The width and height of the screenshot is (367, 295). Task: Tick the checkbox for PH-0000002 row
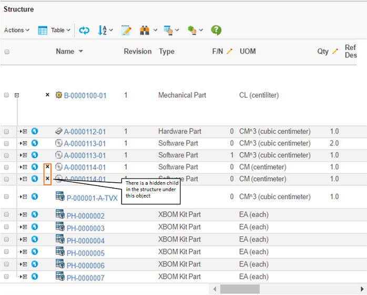(7, 215)
